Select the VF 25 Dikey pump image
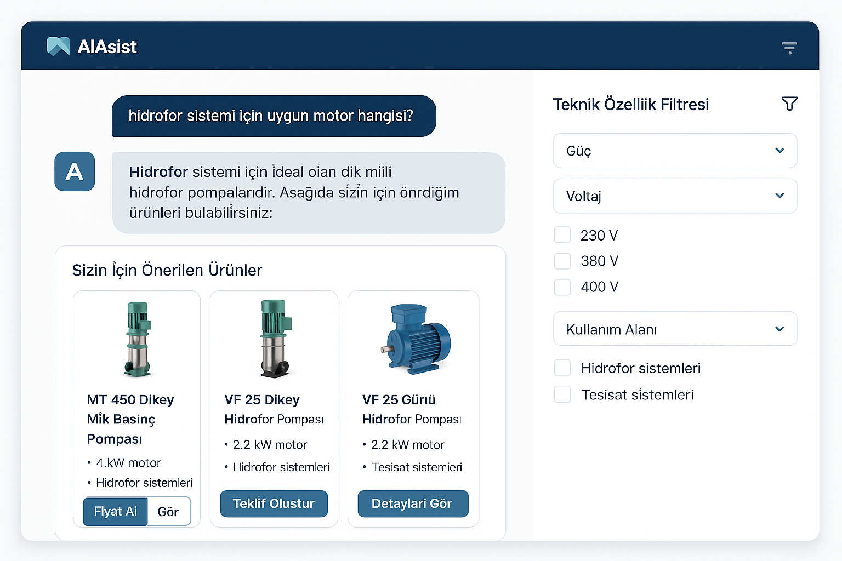The height and width of the screenshot is (561, 842). point(274,339)
